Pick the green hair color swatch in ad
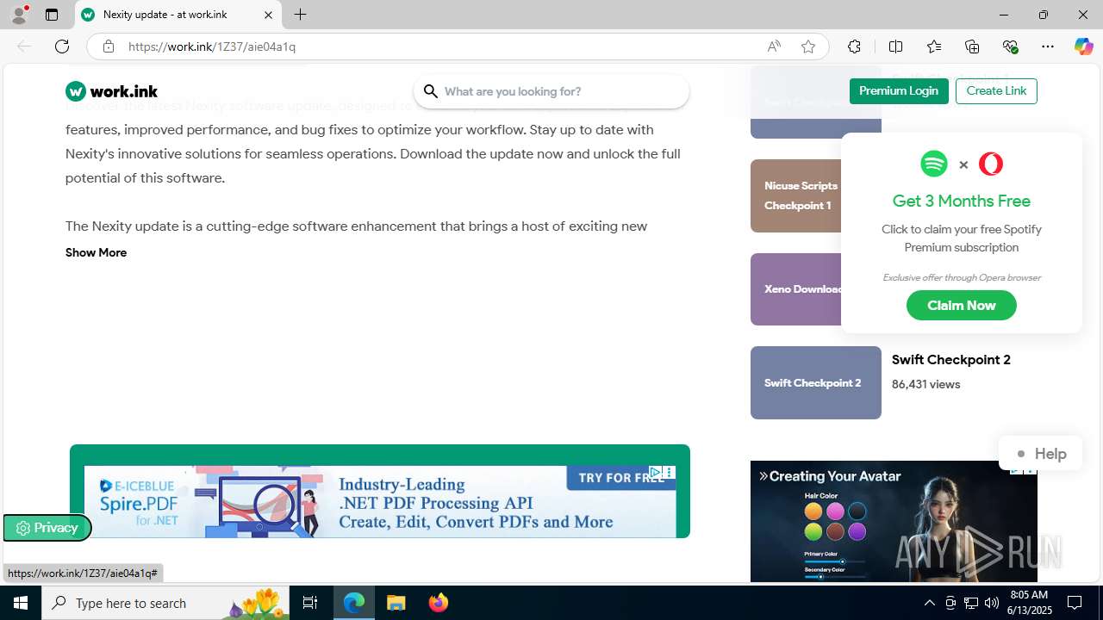1103x620 pixels. click(813, 533)
